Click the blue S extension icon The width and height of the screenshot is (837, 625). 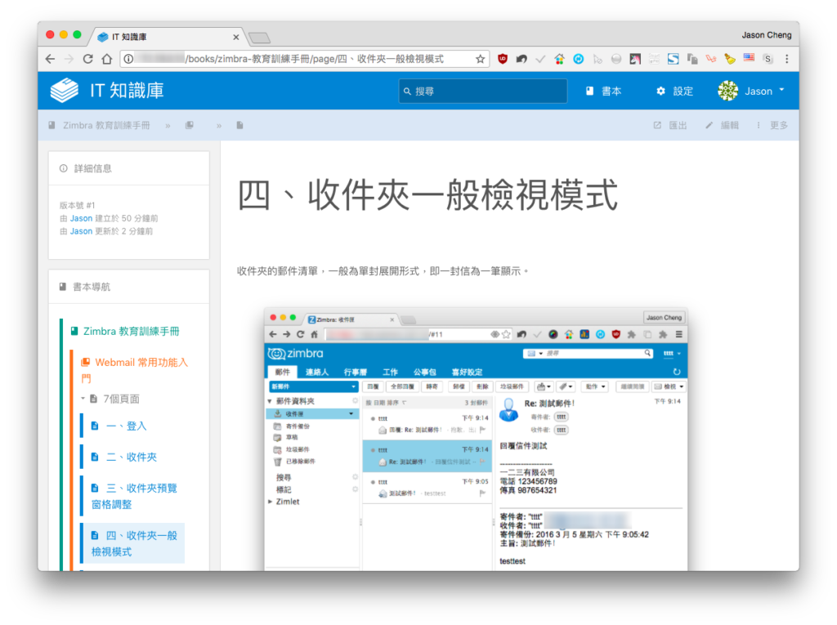[x=674, y=59]
